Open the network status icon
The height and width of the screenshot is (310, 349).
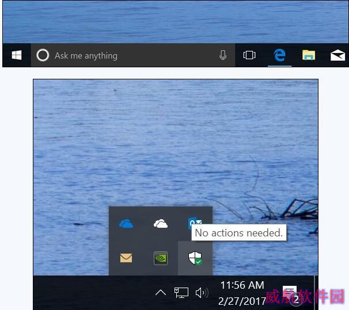181,293
